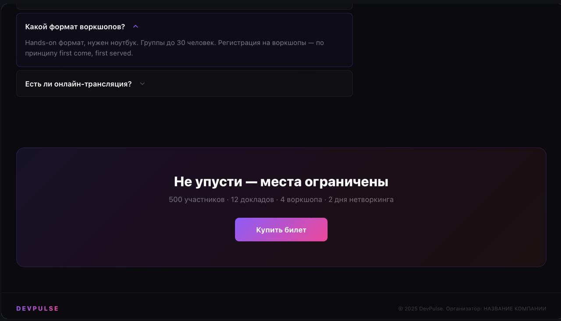Click the "2 дня нетворкинга" stat text
The height and width of the screenshot is (321, 561).
pyautogui.click(x=361, y=200)
